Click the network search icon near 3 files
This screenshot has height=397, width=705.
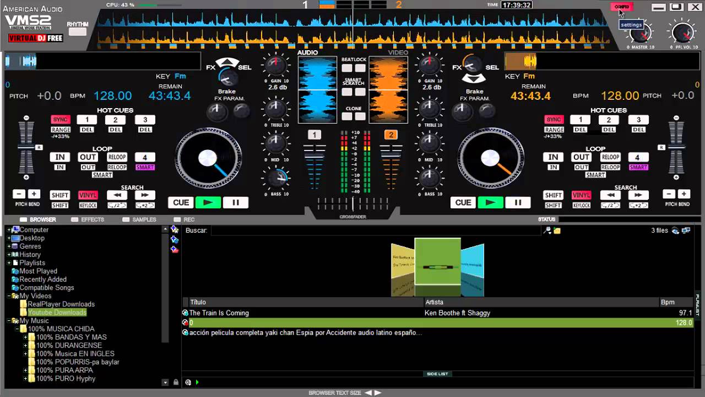675,230
